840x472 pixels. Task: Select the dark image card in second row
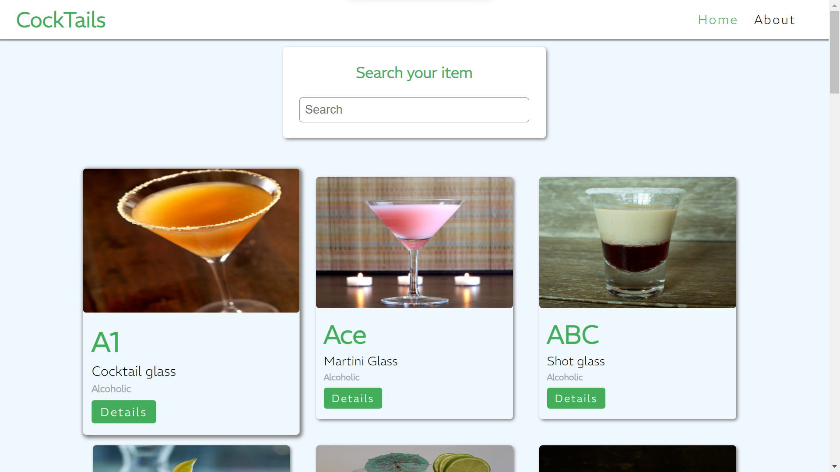tap(638, 458)
